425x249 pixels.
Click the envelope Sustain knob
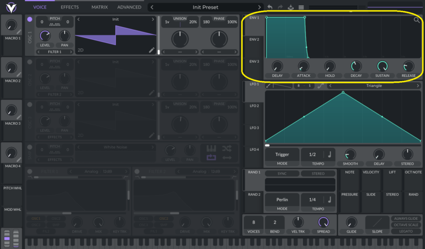click(382, 66)
